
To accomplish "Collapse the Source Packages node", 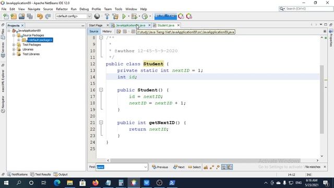I will (14, 36).
